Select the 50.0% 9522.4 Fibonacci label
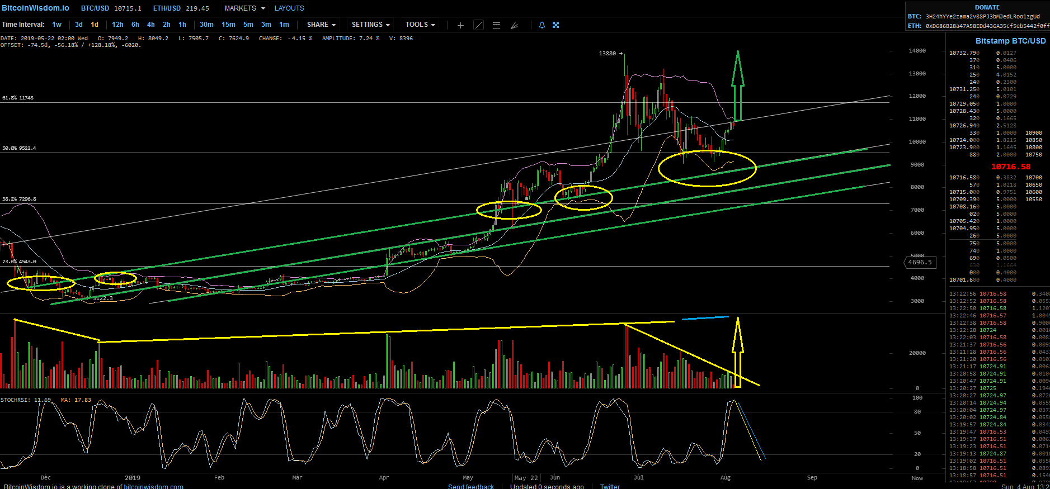Viewport: 1050px width, 489px height. [19, 148]
